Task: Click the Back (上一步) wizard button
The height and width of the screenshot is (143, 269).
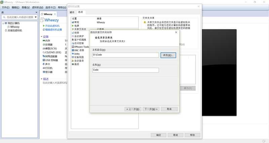Action: pos(133,109)
